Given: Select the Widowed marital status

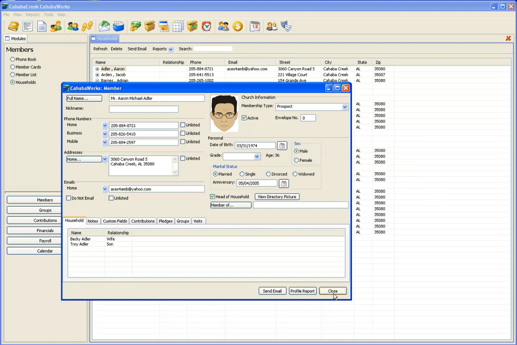Looking at the screenshot, I should coord(295,174).
